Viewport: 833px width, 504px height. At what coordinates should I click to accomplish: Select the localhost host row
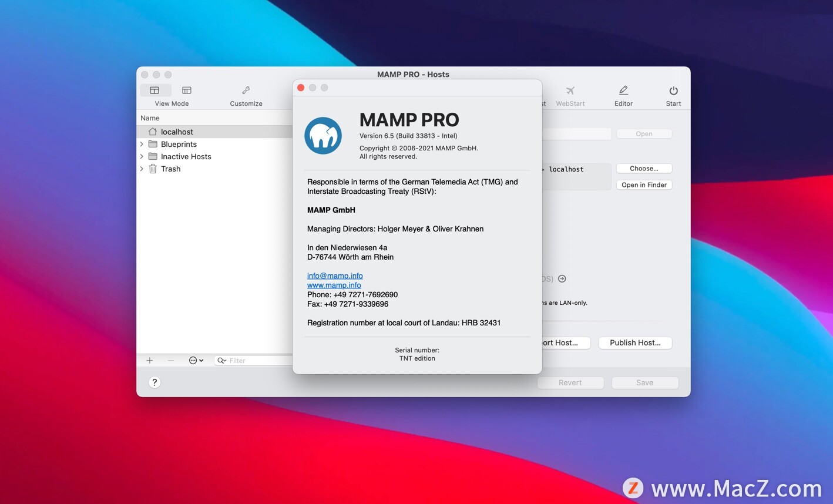point(214,132)
